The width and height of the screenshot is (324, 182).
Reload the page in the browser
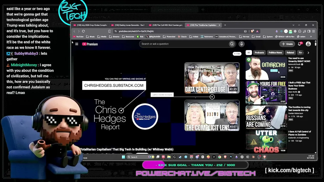click(83, 31)
